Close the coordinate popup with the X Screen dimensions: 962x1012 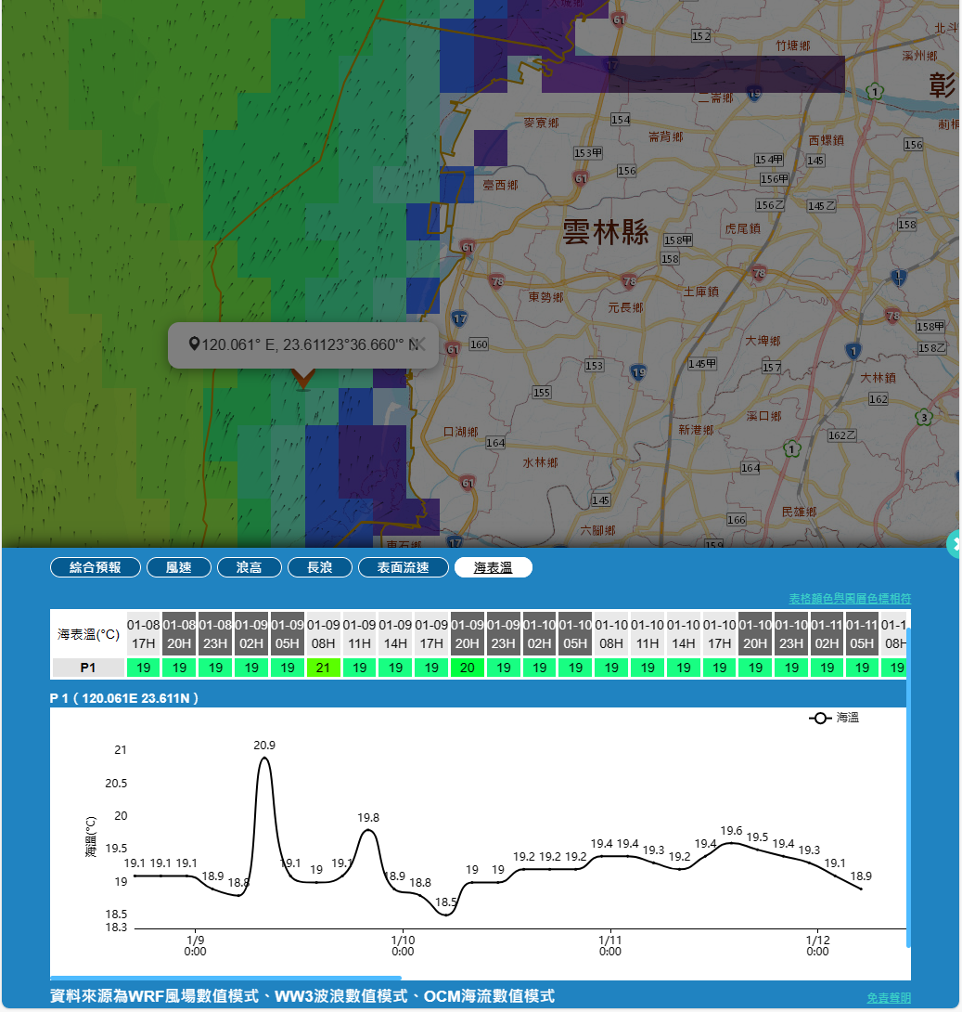(x=420, y=344)
